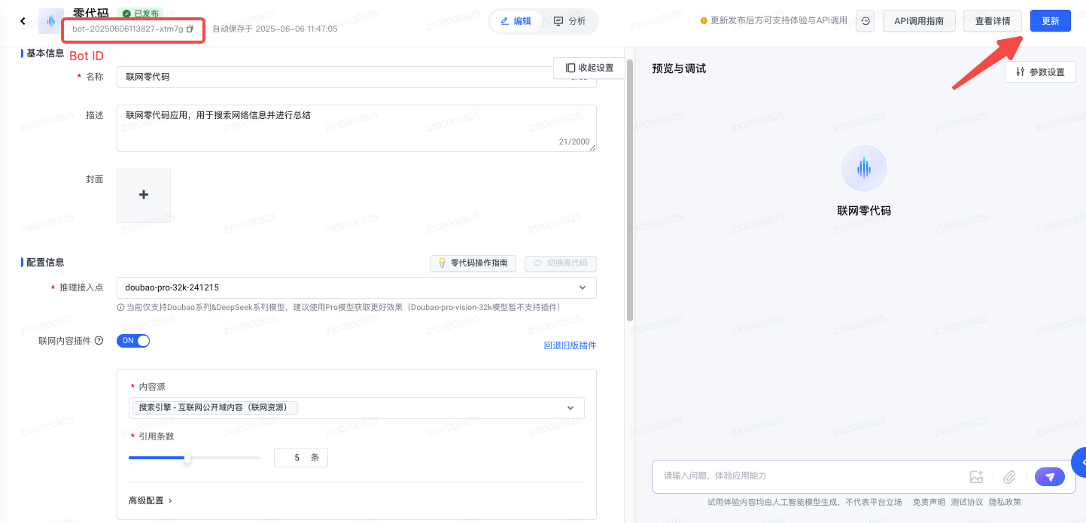Click the 联网零代码 preview avatar
The width and height of the screenshot is (1086, 523).
coord(864,168)
